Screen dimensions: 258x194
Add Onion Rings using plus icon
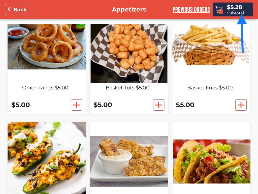(76, 105)
